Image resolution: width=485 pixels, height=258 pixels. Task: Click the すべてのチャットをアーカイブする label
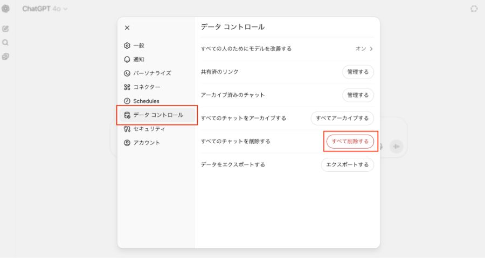[244, 118]
